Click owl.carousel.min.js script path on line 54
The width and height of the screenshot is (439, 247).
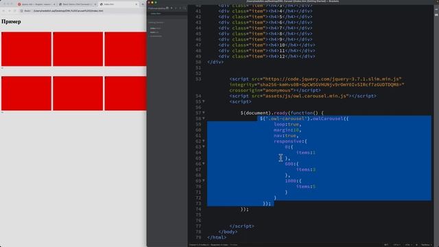tap(305, 96)
